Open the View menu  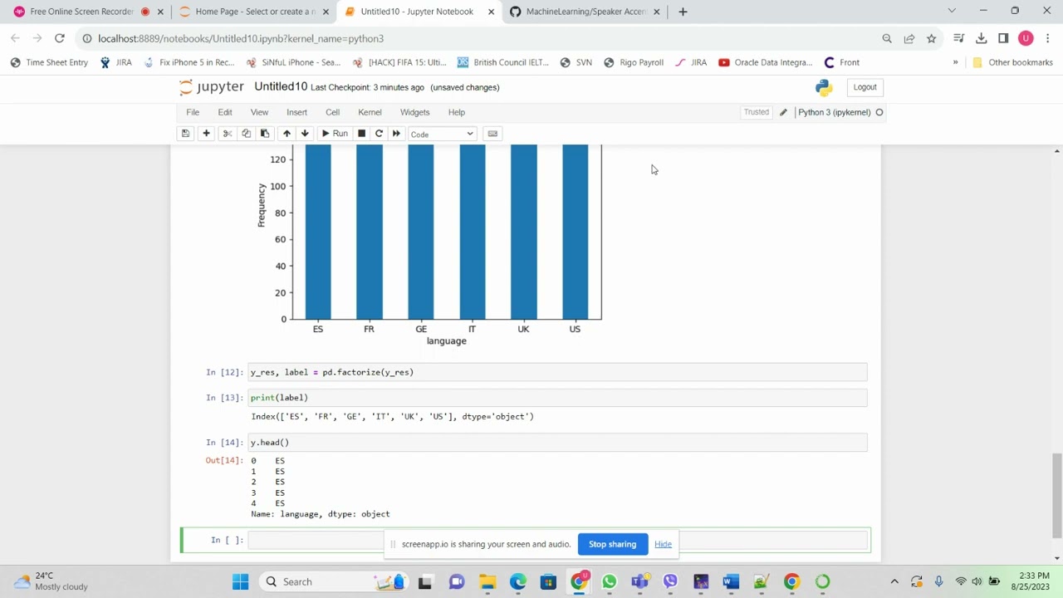tap(259, 112)
